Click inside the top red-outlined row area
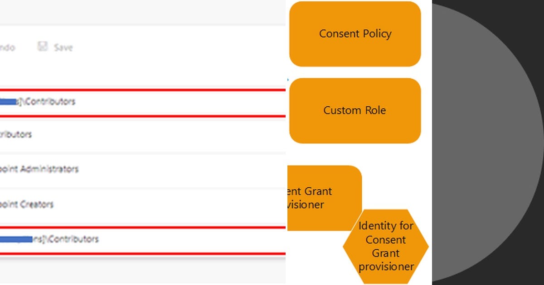Image resolution: width=544 pixels, height=285 pixels. click(x=136, y=101)
